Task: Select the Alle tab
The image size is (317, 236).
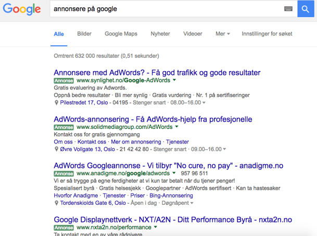Action: tap(59, 34)
